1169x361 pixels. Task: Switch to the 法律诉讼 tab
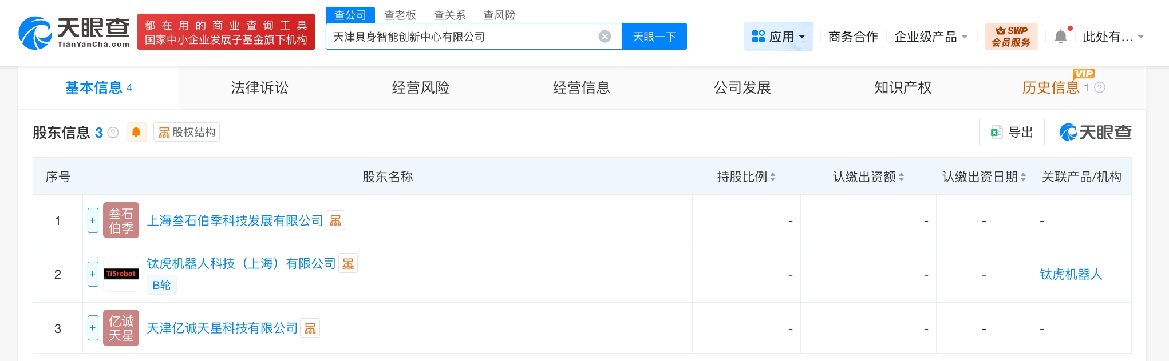tap(259, 87)
